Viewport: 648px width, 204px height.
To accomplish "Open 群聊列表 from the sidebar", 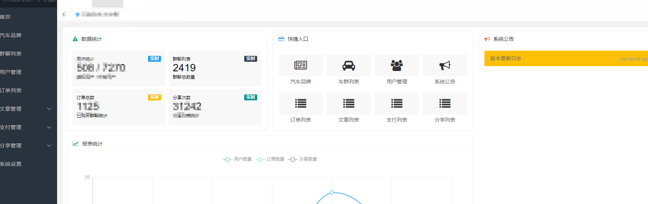I will point(11,54).
